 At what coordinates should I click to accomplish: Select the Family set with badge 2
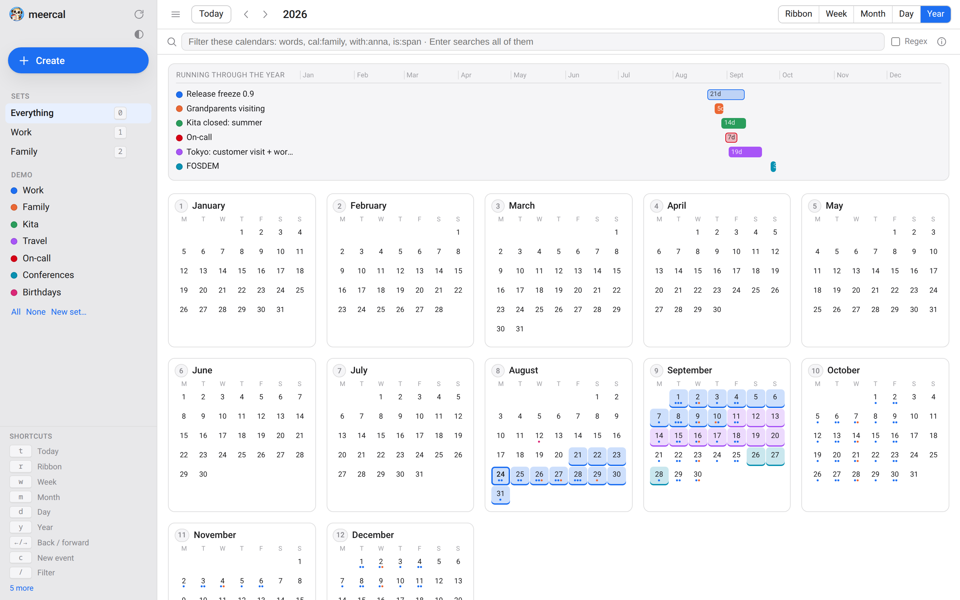[78, 152]
